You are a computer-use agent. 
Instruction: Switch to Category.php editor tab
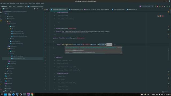[132, 10]
